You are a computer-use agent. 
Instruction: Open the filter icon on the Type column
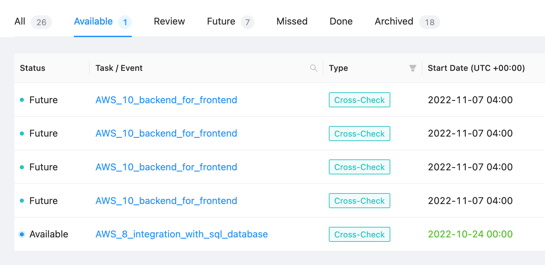pyautogui.click(x=413, y=68)
